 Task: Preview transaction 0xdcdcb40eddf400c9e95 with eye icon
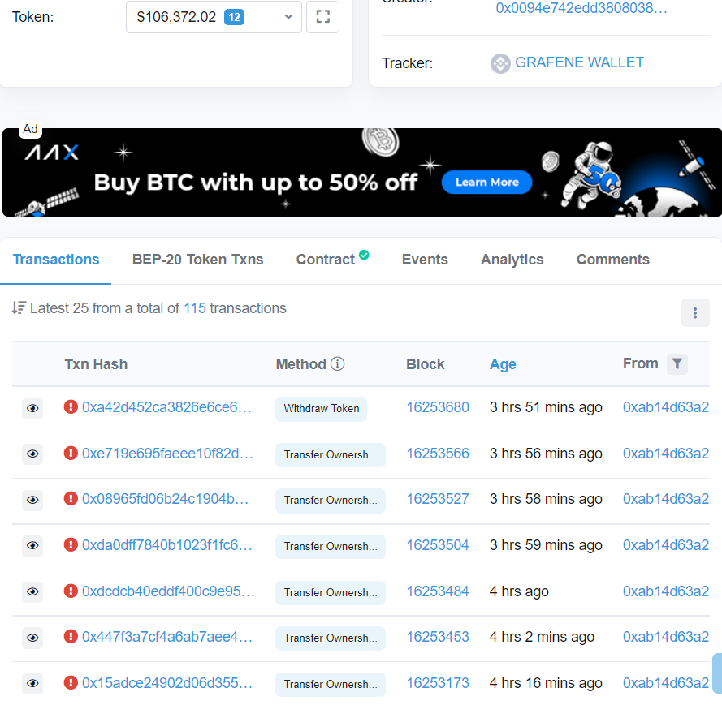tap(32, 591)
